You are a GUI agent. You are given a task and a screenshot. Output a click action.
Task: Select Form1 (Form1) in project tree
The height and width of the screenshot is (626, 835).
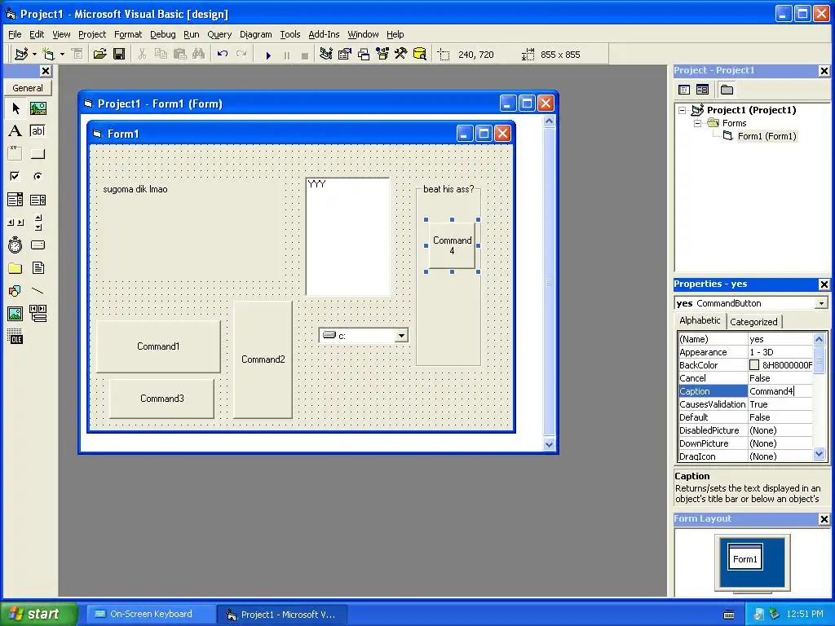point(767,136)
